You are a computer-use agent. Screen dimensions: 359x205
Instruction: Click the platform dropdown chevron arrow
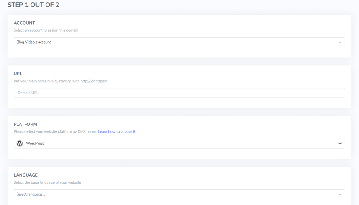(340, 144)
